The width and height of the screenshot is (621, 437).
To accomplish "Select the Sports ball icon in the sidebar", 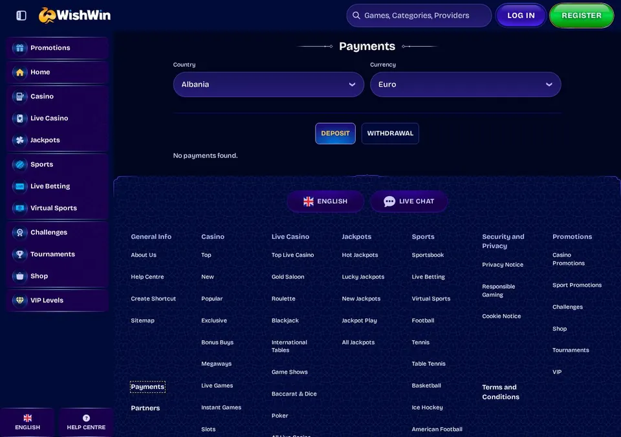I will point(20,164).
